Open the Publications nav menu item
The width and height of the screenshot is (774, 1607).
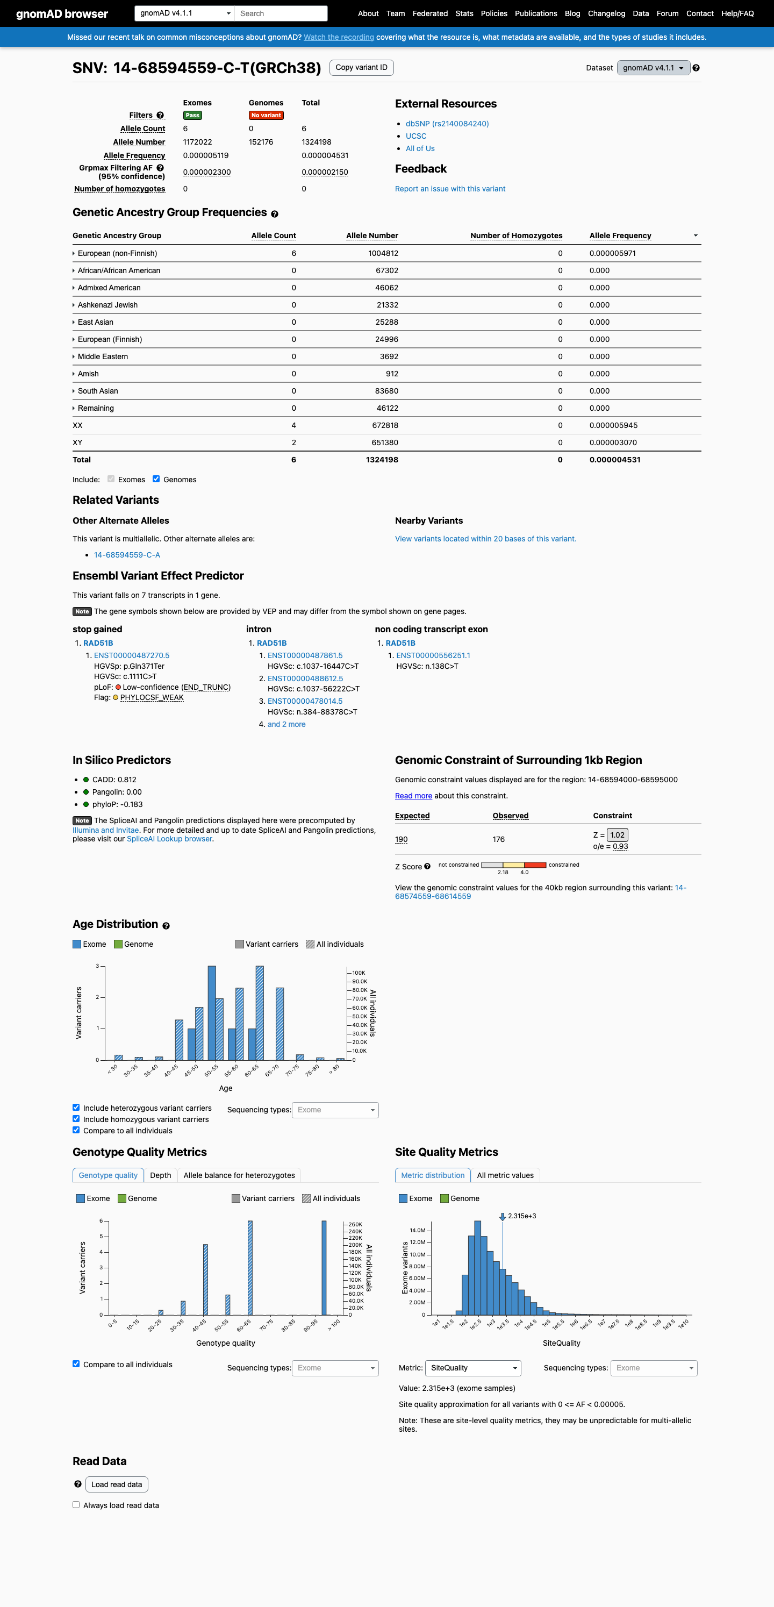click(x=536, y=13)
